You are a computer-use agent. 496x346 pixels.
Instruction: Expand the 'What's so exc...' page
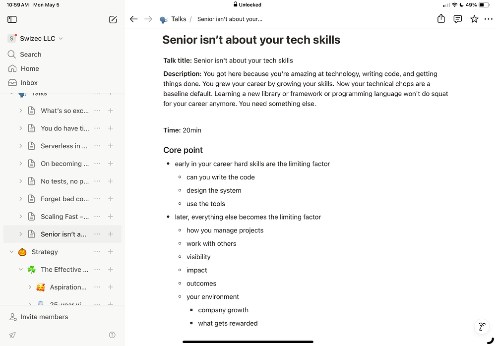coord(20,111)
